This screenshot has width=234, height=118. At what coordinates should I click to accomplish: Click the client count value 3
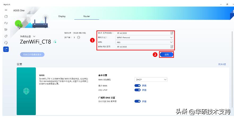[x=74, y=37]
